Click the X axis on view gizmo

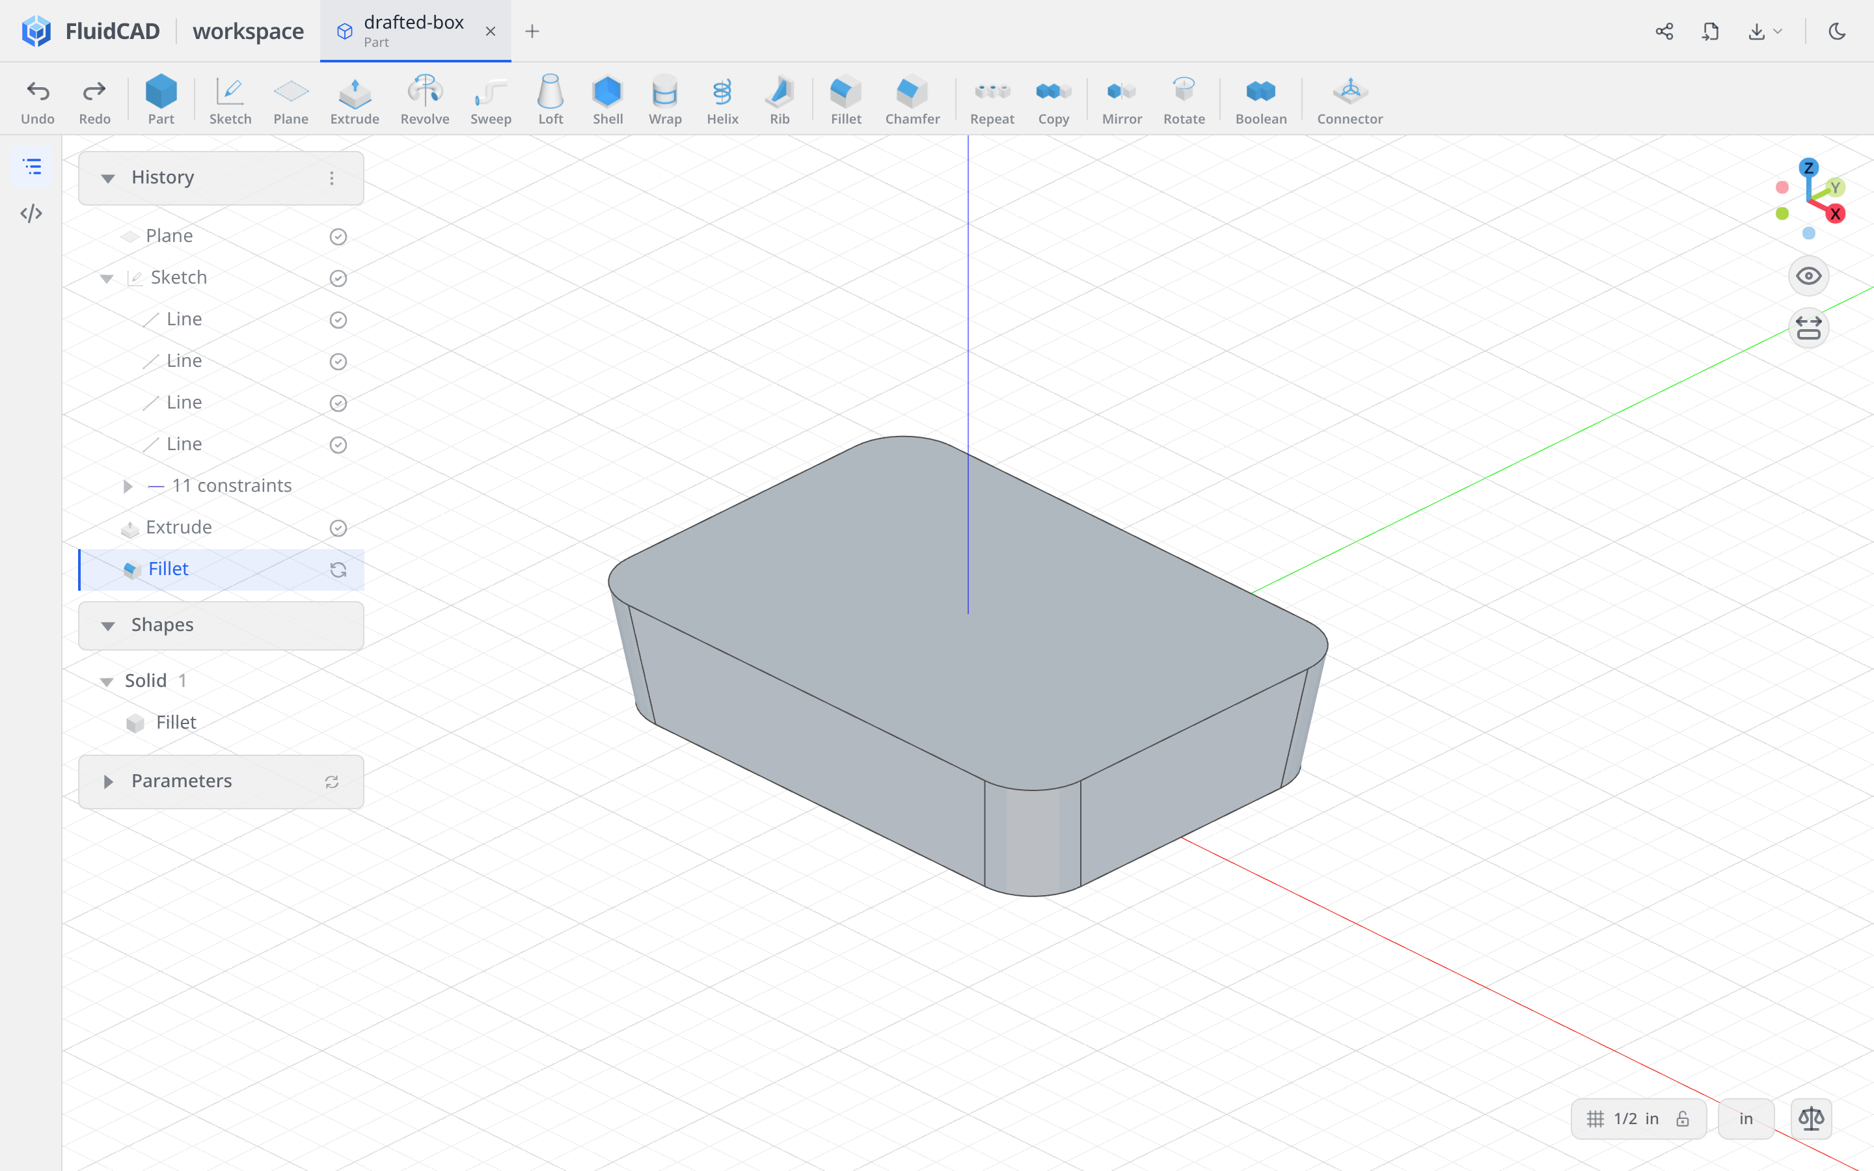pos(1835,214)
